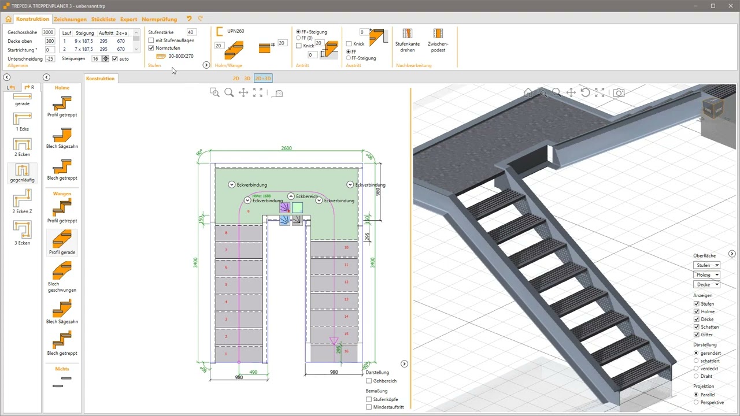Viewport: 740px width, 416px height.
Task: Select the gerade staircase layout
Action: (x=22, y=99)
